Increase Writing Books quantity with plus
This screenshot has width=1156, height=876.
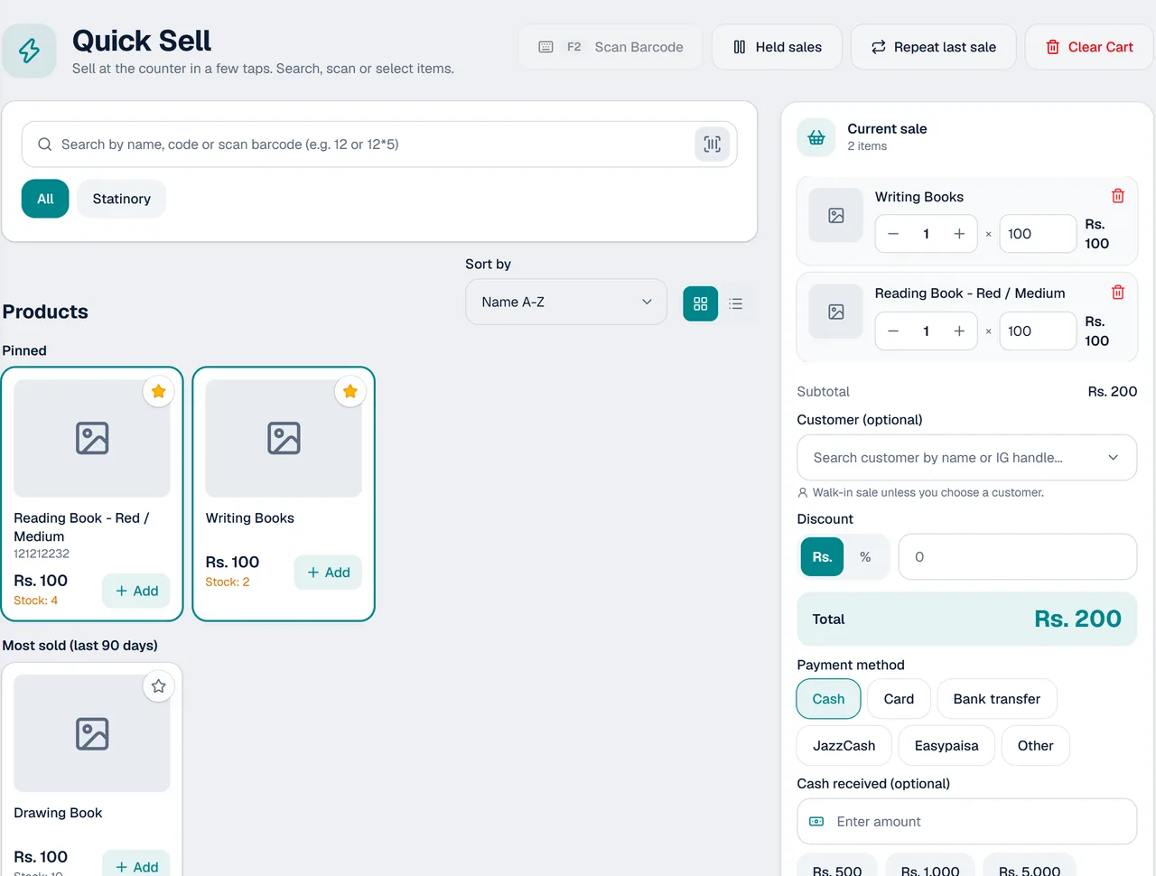pos(959,234)
